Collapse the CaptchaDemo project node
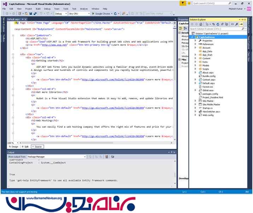 click(x=192, y=37)
